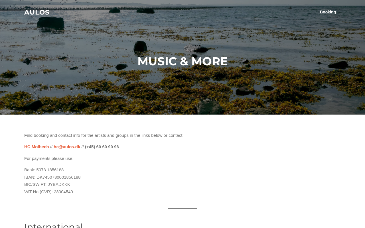Click the 'BIC/SWIFT:' label
The width and height of the screenshot is (365, 228).
[x=35, y=184]
